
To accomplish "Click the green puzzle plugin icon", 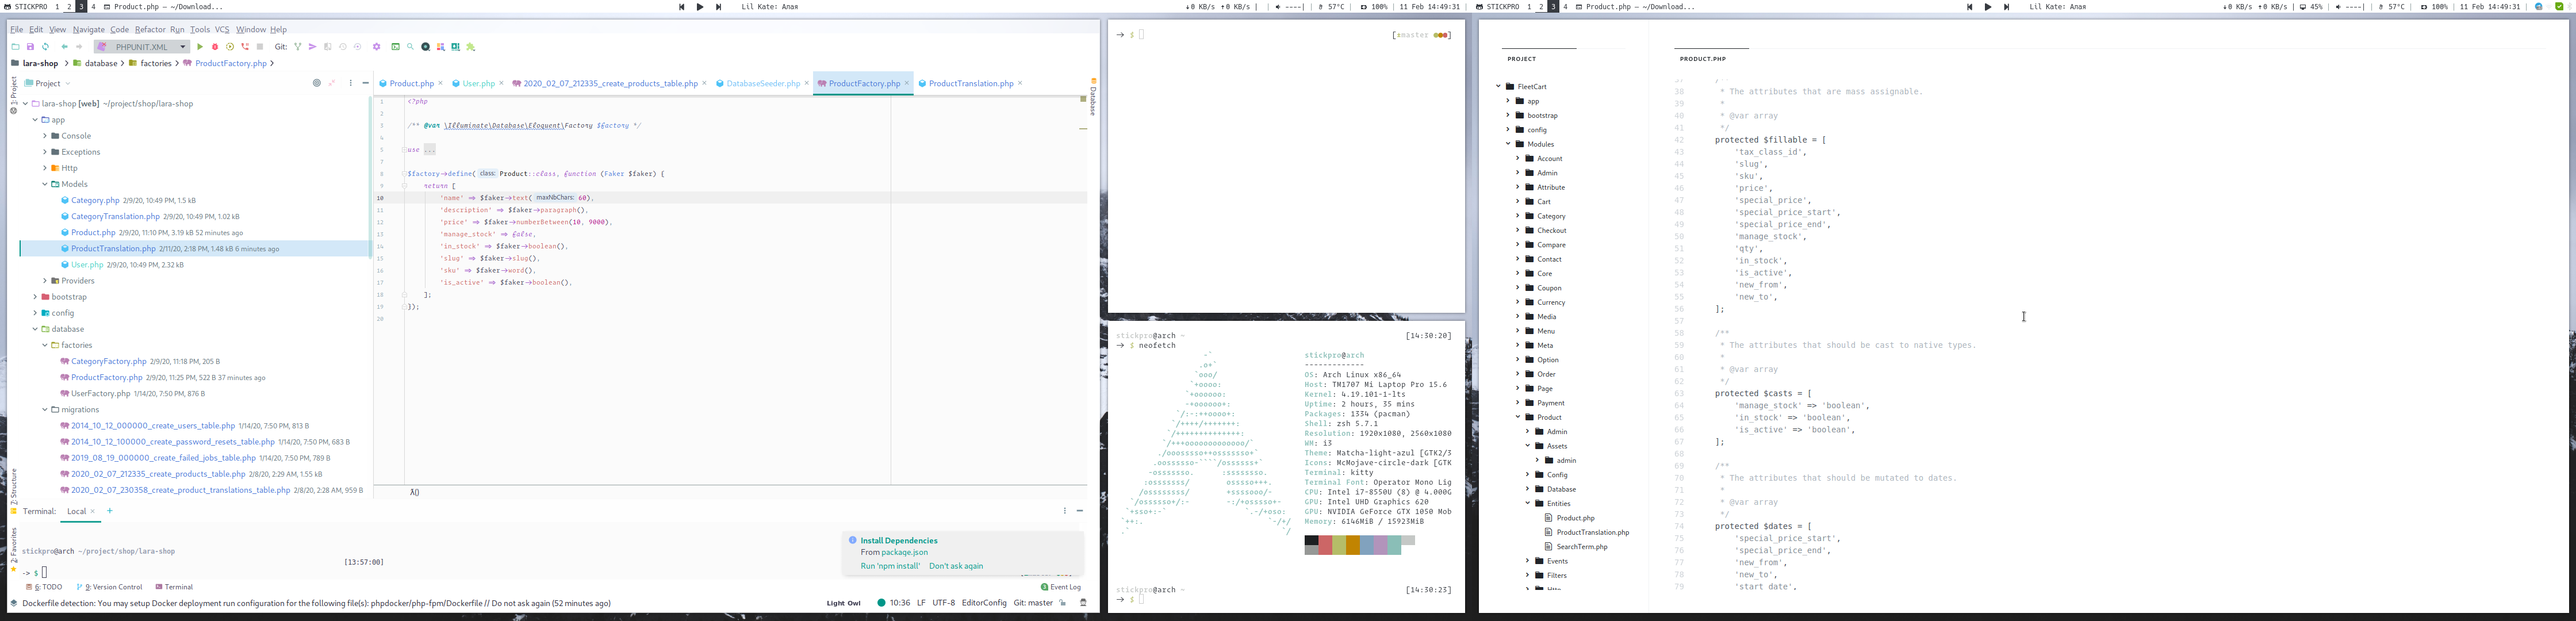I will tap(471, 47).
